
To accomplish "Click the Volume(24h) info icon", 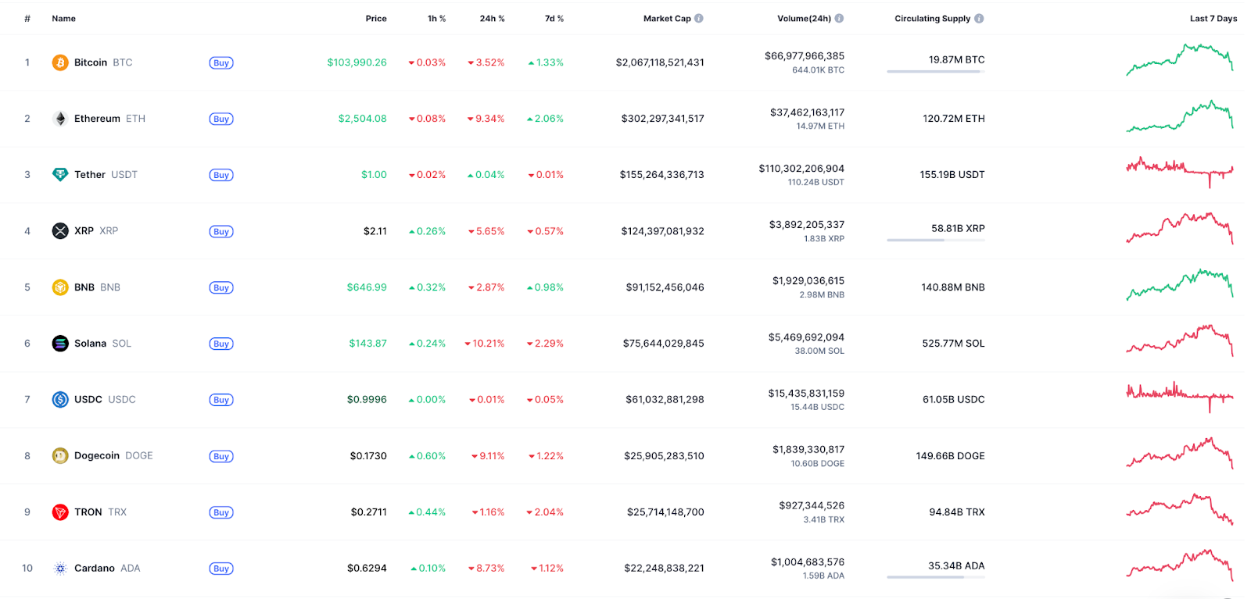I will click(839, 18).
